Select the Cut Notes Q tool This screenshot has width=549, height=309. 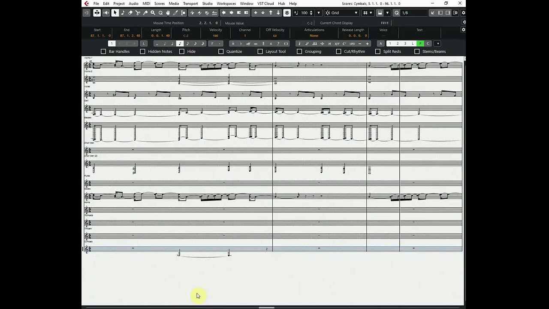[160, 13]
